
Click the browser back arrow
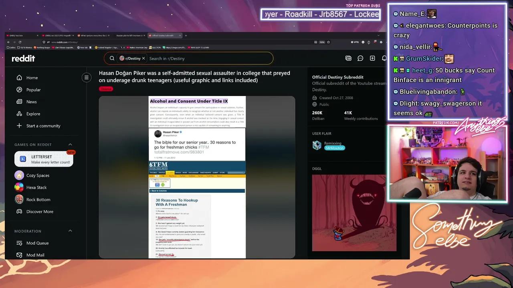point(8,42)
